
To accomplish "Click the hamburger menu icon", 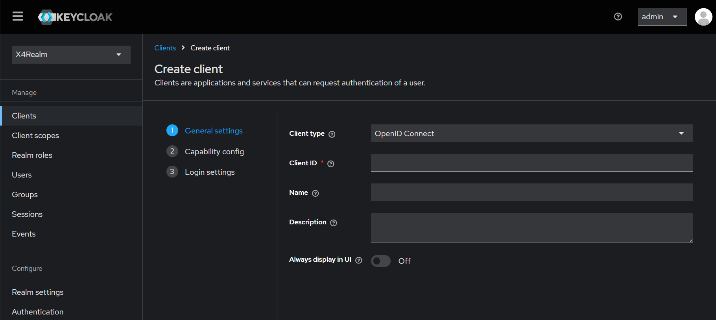I will tap(18, 17).
